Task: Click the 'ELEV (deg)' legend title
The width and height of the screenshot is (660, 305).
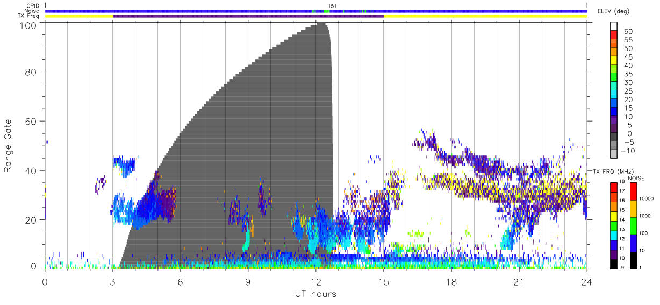Action: (x=613, y=11)
